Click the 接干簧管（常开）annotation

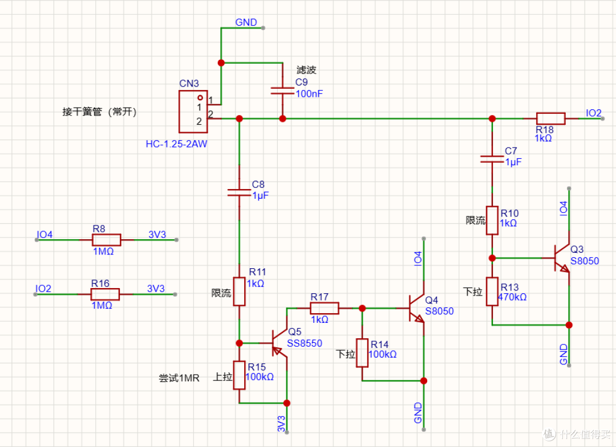tap(100, 112)
